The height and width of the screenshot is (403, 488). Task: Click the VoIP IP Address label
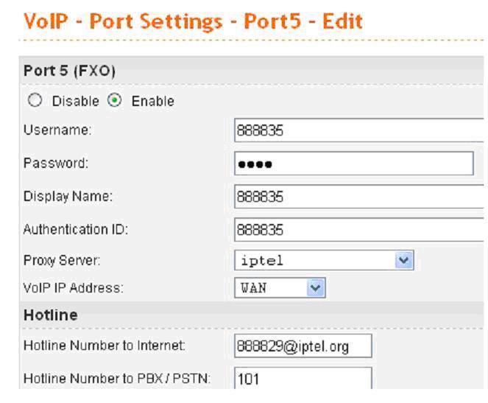[74, 288]
